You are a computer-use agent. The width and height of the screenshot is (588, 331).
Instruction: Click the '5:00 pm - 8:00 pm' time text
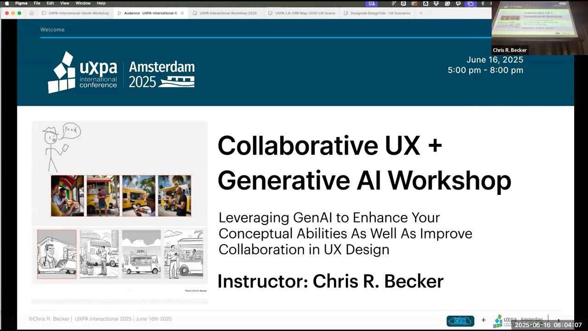tap(486, 70)
